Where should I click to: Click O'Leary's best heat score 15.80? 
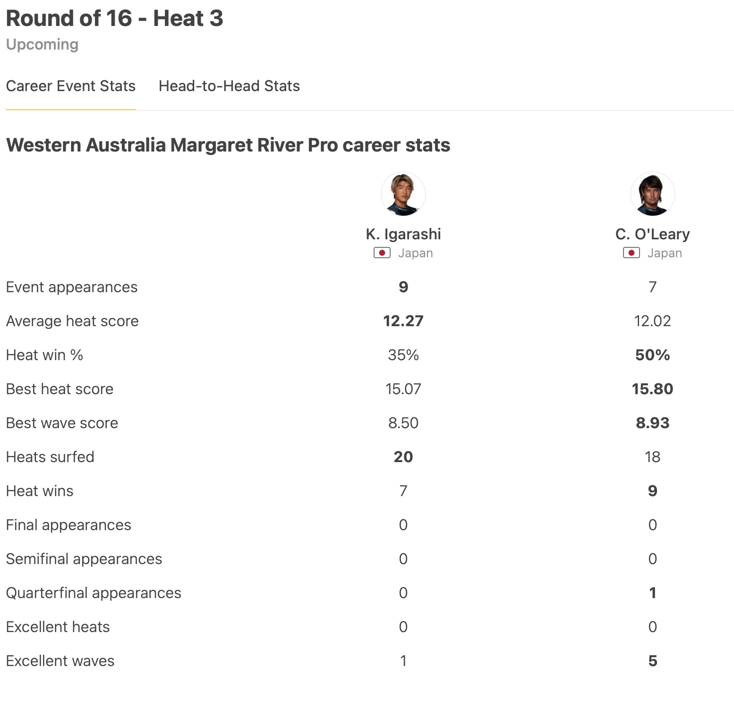coord(652,389)
